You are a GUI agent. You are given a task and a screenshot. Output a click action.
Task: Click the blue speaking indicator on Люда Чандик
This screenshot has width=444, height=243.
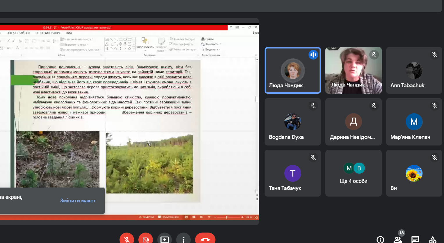(x=313, y=55)
